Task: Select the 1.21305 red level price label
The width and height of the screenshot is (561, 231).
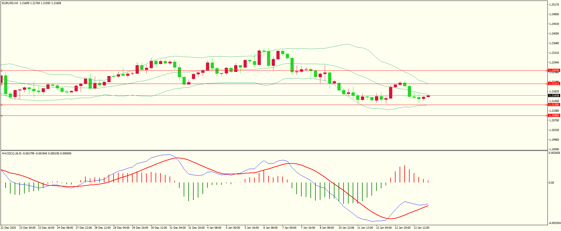Action: tap(554, 105)
